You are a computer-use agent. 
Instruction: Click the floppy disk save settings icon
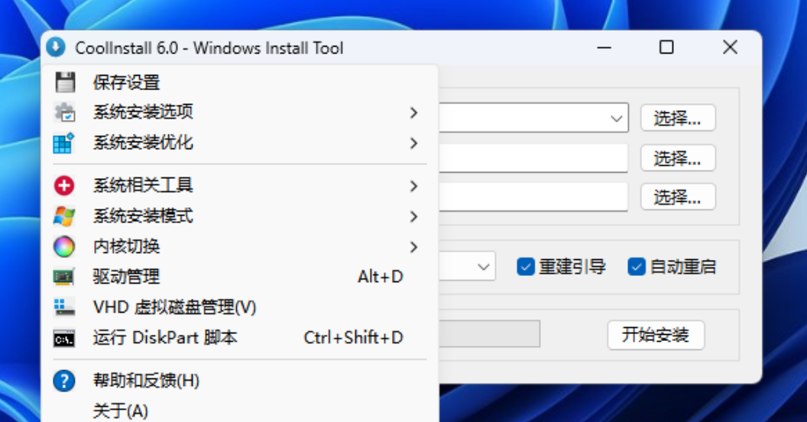[64, 83]
